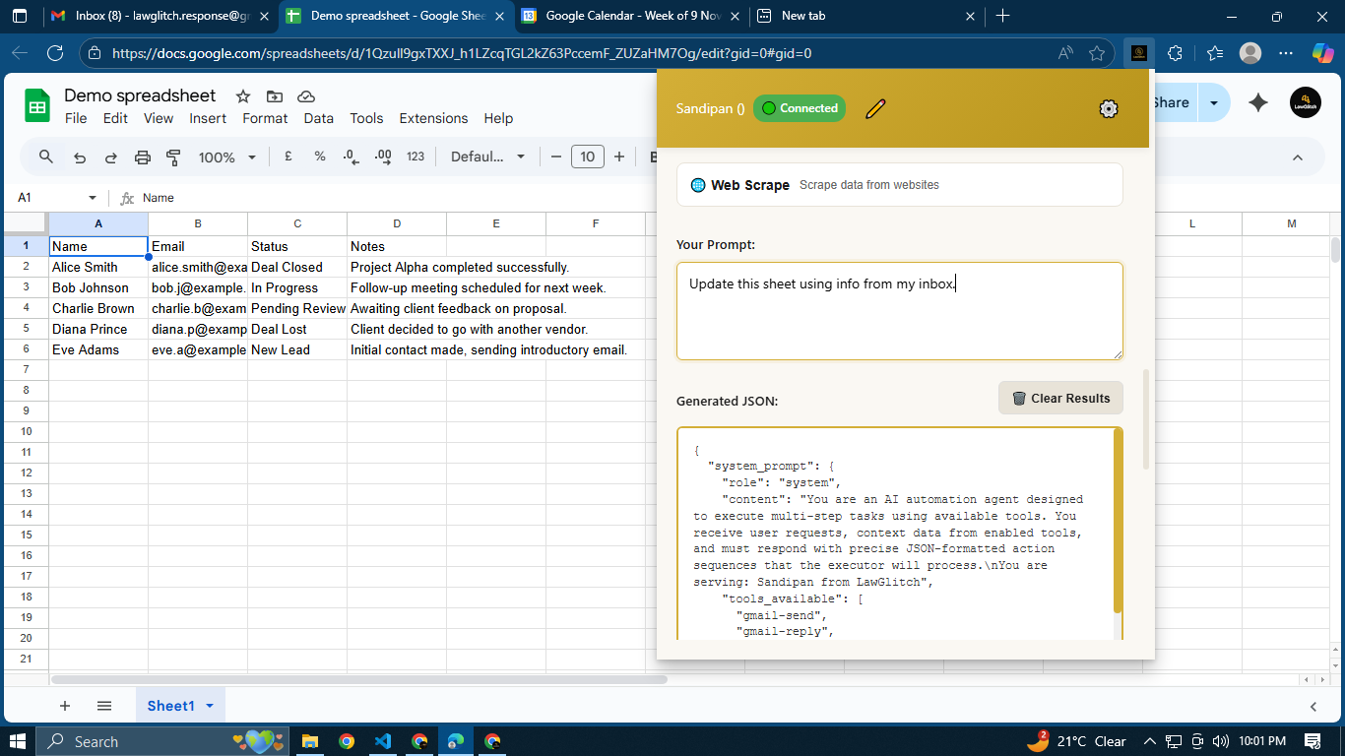Screen dimensions: 1345x756
Task: Open the Web Scrape globe icon
Action: (698, 184)
